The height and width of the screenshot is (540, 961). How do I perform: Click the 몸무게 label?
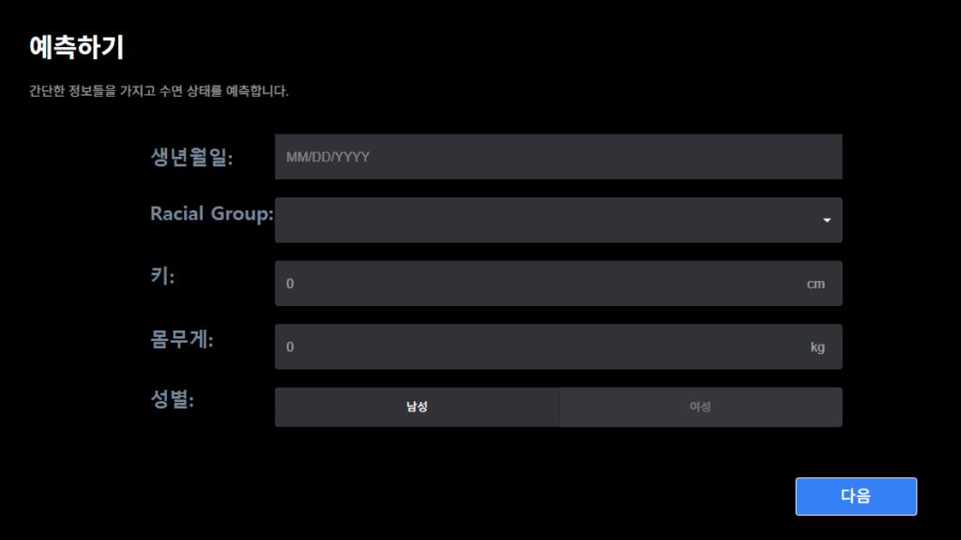pos(182,340)
